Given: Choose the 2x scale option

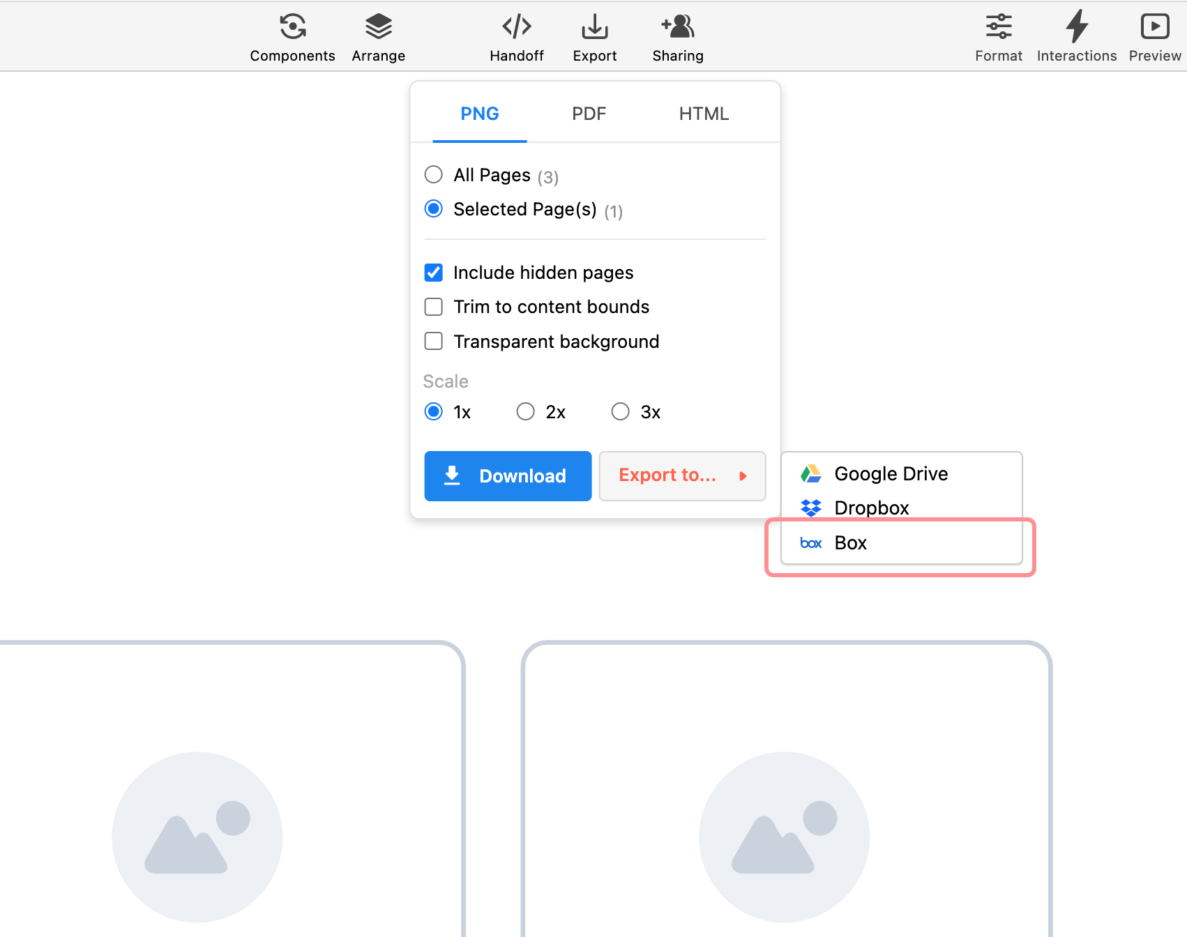Looking at the screenshot, I should coord(526,412).
